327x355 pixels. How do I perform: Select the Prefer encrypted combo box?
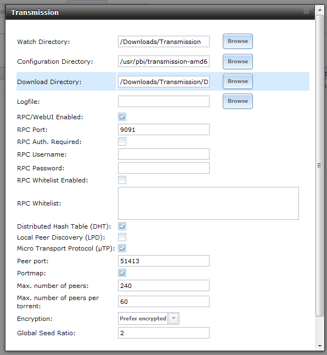click(x=149, y=318)
